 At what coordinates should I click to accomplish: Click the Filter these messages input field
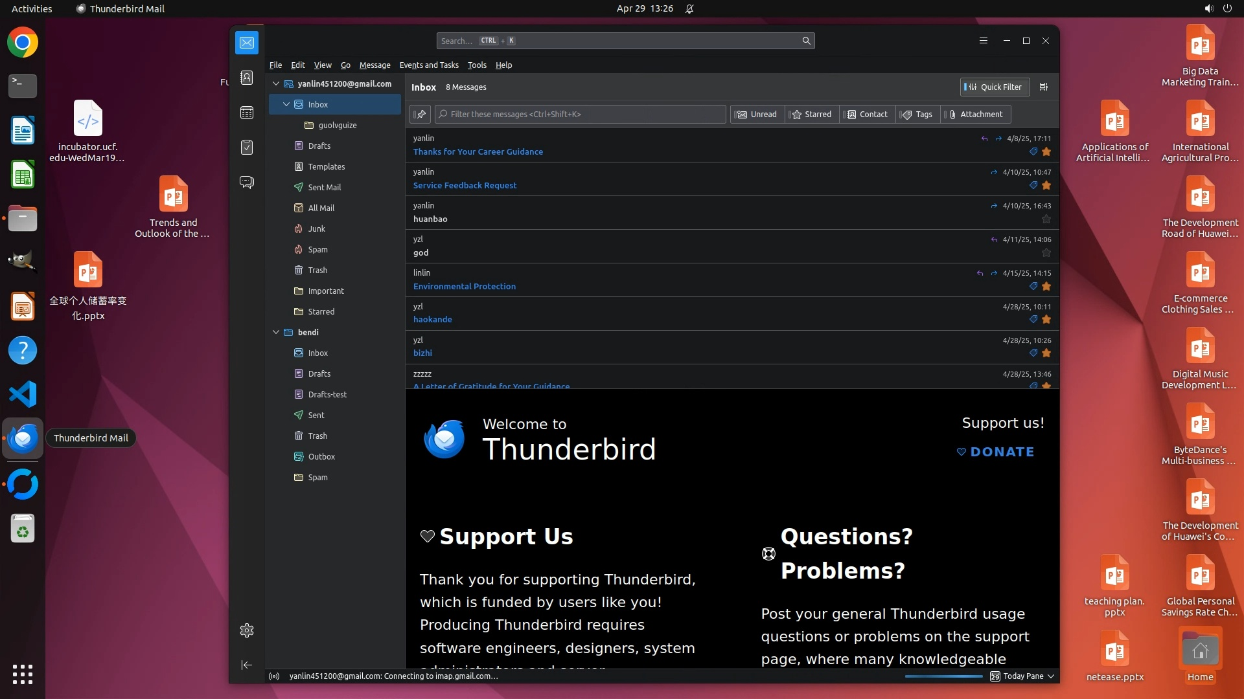[x=580, y=115]
